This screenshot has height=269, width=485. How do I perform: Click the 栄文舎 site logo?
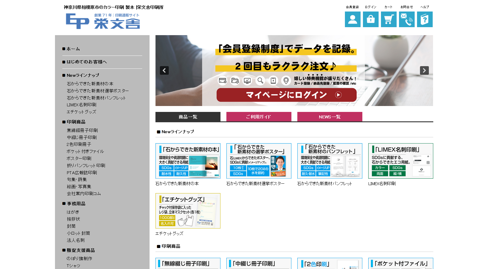[103, 21]
